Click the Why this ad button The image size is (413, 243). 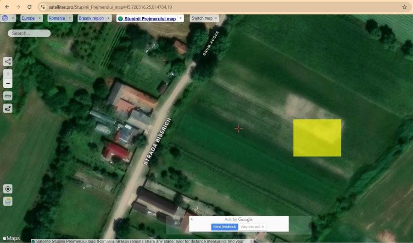point(252,227)
